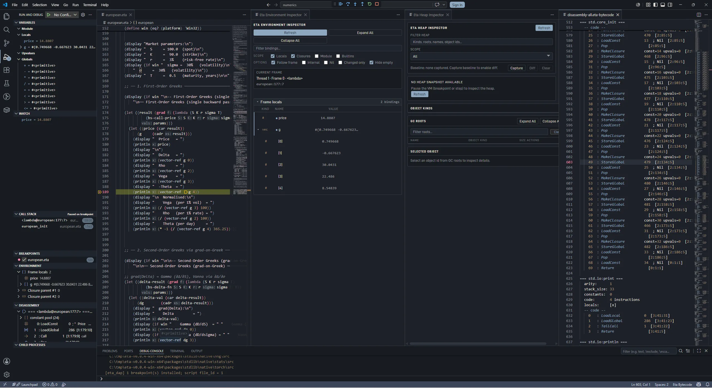
Task: Toggle the Follow frame option
Action: click(273, 62)
